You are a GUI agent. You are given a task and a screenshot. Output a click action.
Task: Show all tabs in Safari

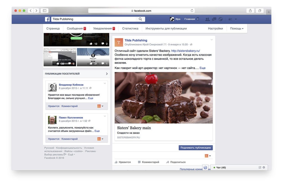[x=260, y=11]
